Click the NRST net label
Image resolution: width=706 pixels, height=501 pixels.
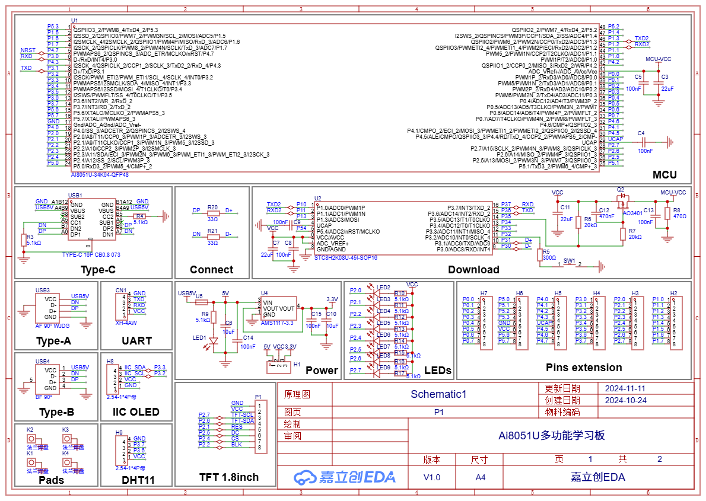tap(28, 50)
